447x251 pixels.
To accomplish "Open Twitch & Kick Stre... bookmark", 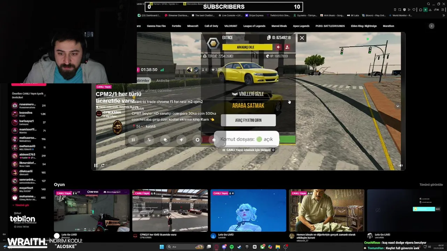I will click(278, 15).
